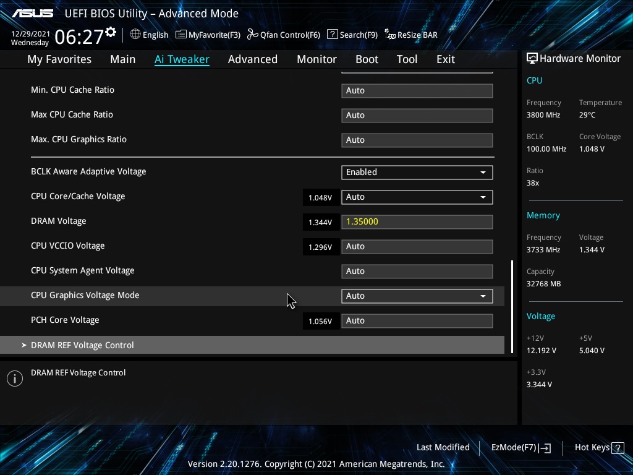Viewport: 633px width, 475px height.
Task: Open CPU Core/Cache Voltage dropdown
Action: click(417, 197)
